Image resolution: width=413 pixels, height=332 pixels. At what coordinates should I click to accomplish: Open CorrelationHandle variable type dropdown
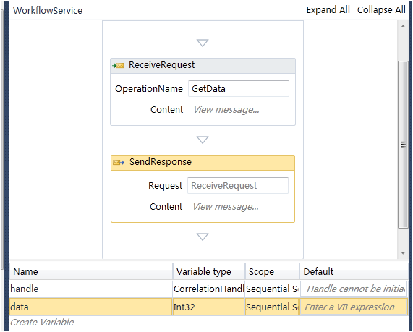pos(208,289)
